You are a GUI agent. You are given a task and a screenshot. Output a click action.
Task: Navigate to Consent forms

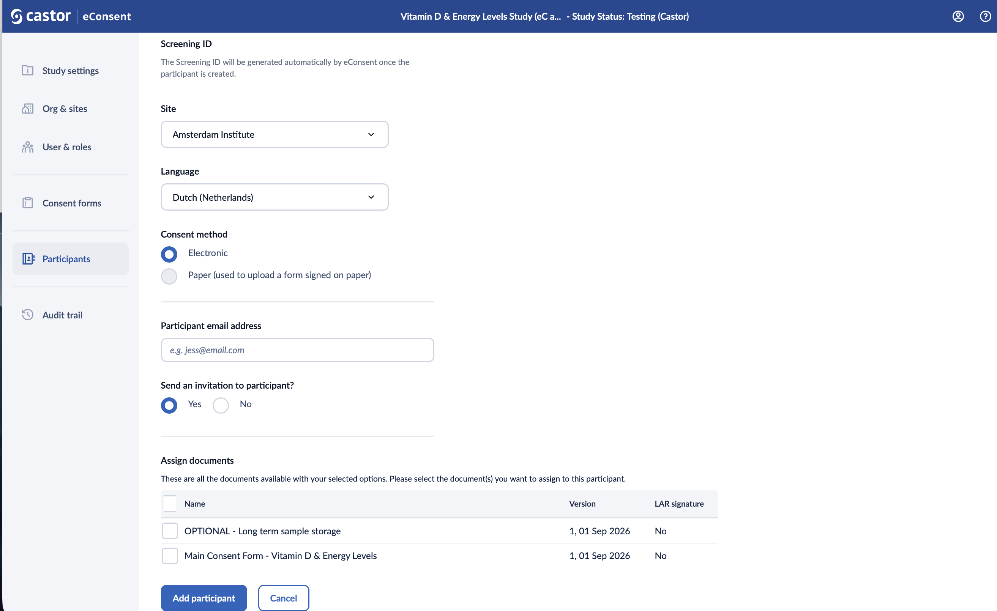70,203
